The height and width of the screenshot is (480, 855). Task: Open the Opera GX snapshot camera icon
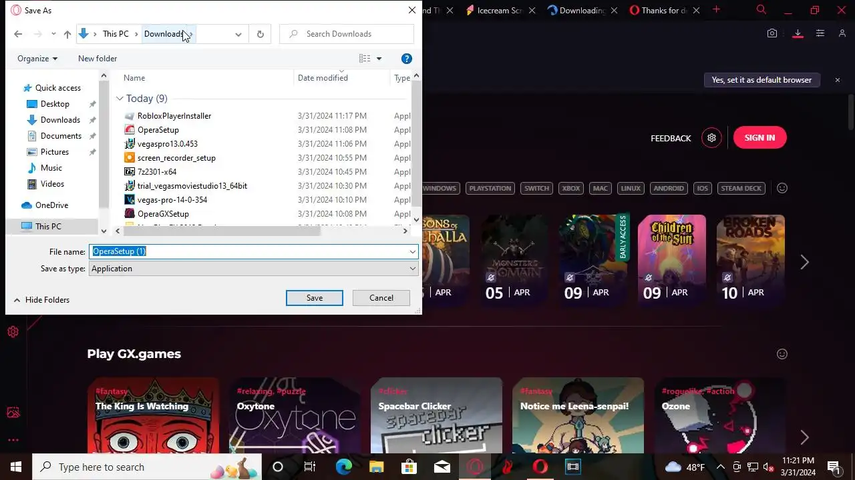click(772, 33)
